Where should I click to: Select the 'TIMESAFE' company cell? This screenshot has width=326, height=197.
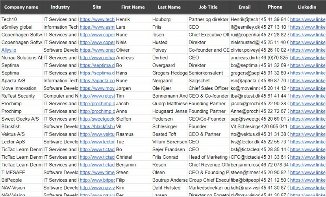tap(21, 173)
